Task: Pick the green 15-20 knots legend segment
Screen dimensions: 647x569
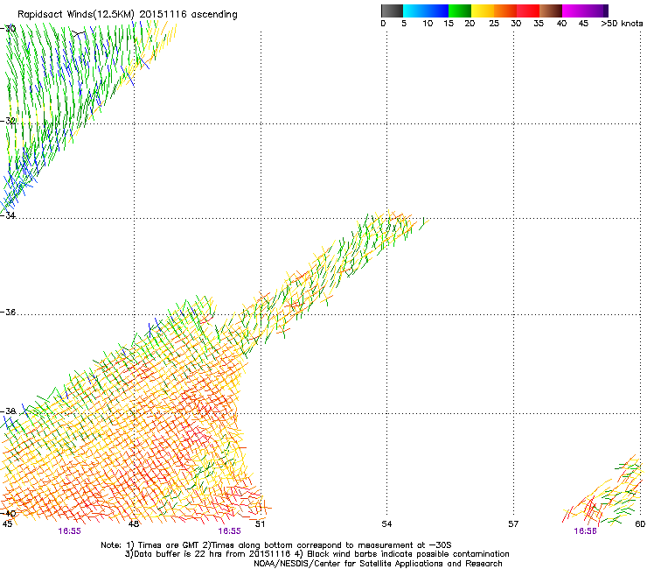Action: 460,11
